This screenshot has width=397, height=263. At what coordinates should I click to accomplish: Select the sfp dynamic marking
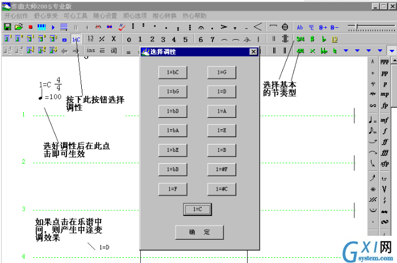385,163
